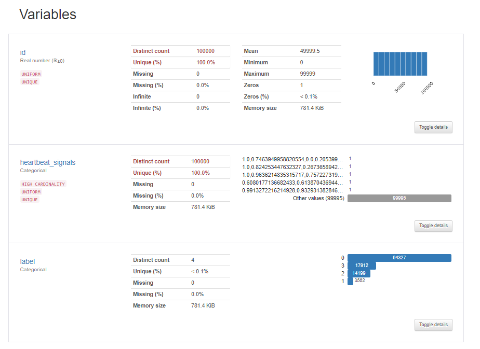Image resolution: width=480 pixels, height=349 pixels.
Task: Click id Unique (%) value 100.0%
Action: tap(206, 62)
